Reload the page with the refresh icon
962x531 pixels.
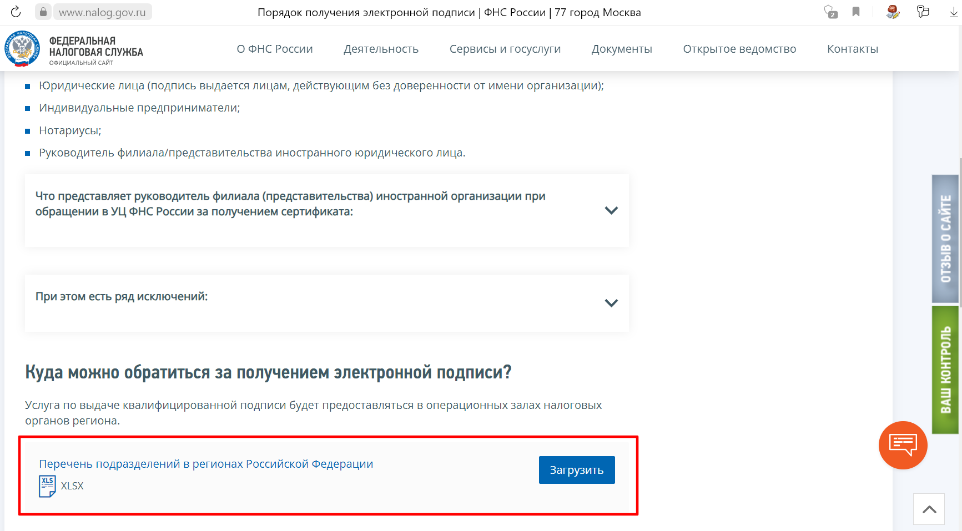tap(16, 12)
